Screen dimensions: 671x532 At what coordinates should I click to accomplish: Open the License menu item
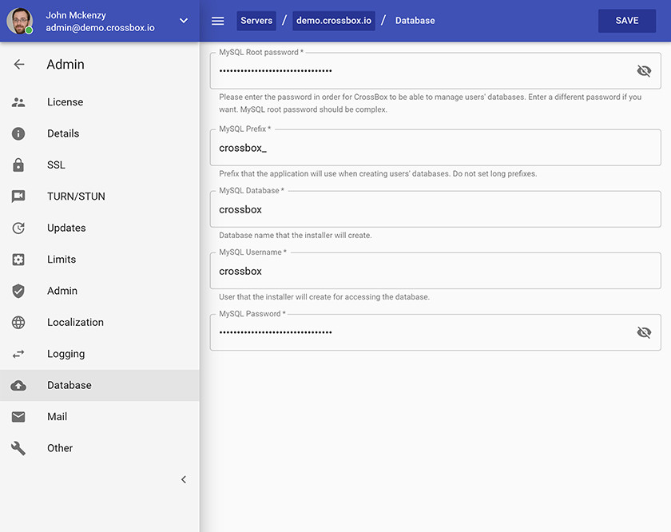100,102
